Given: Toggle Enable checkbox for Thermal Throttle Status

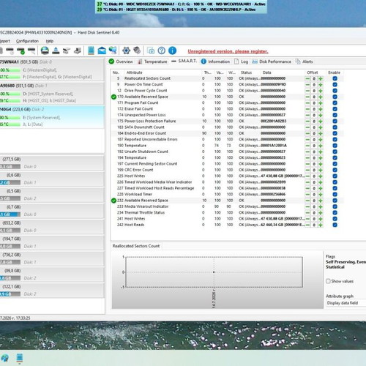Looking at the screenshot, I should [x=335, y=213].
